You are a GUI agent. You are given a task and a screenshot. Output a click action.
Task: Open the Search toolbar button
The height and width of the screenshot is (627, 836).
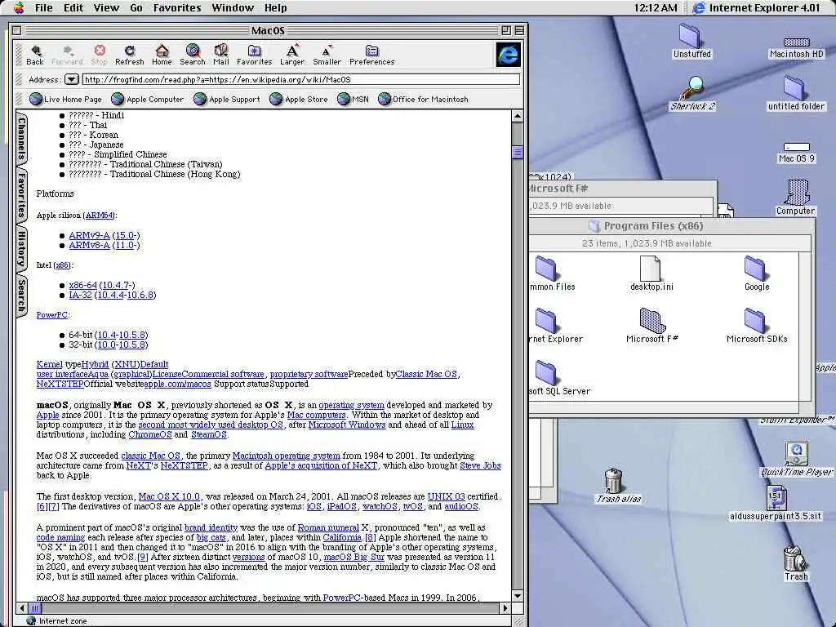pos(193,55)
